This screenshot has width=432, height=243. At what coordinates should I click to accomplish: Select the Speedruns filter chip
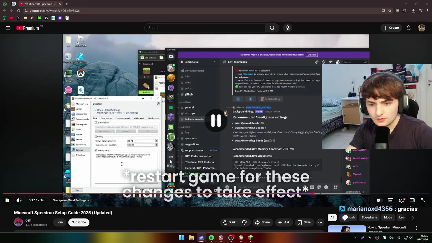369,217
